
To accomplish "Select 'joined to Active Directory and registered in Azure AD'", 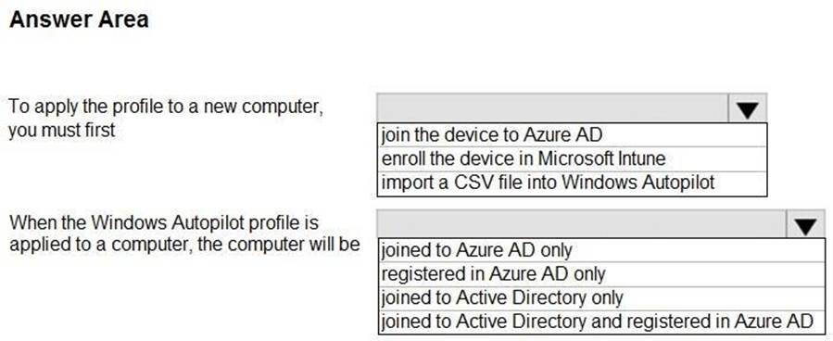I will point(601,322).
